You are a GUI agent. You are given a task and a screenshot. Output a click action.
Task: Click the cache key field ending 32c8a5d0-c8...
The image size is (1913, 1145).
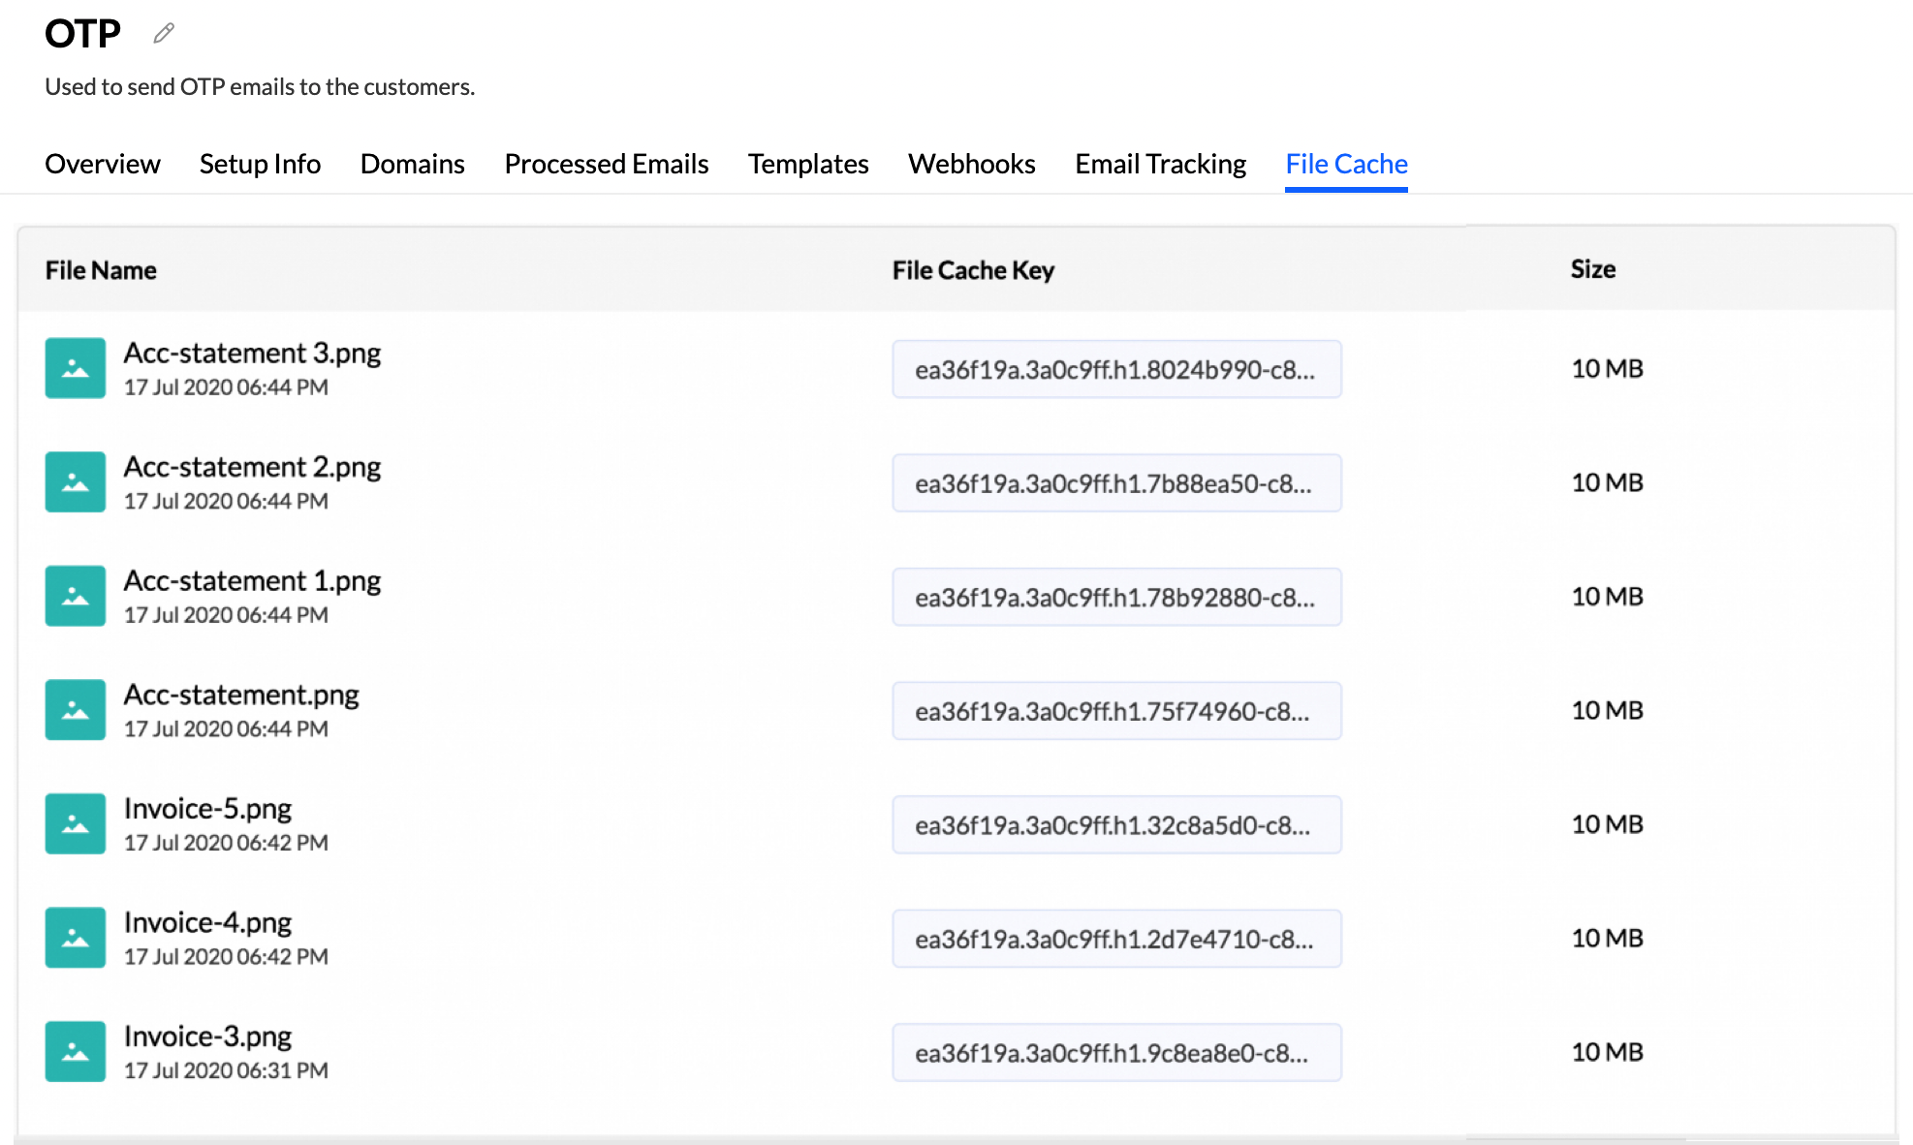[1116, 824]
